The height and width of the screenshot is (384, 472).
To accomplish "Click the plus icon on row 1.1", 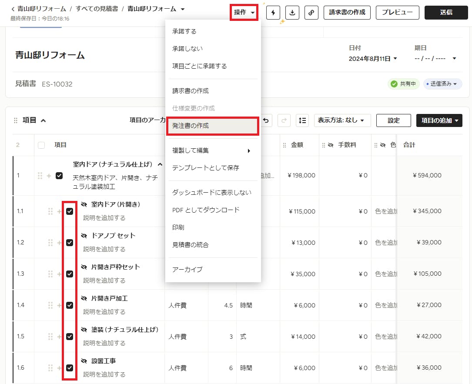I will [x=59, y=211].
